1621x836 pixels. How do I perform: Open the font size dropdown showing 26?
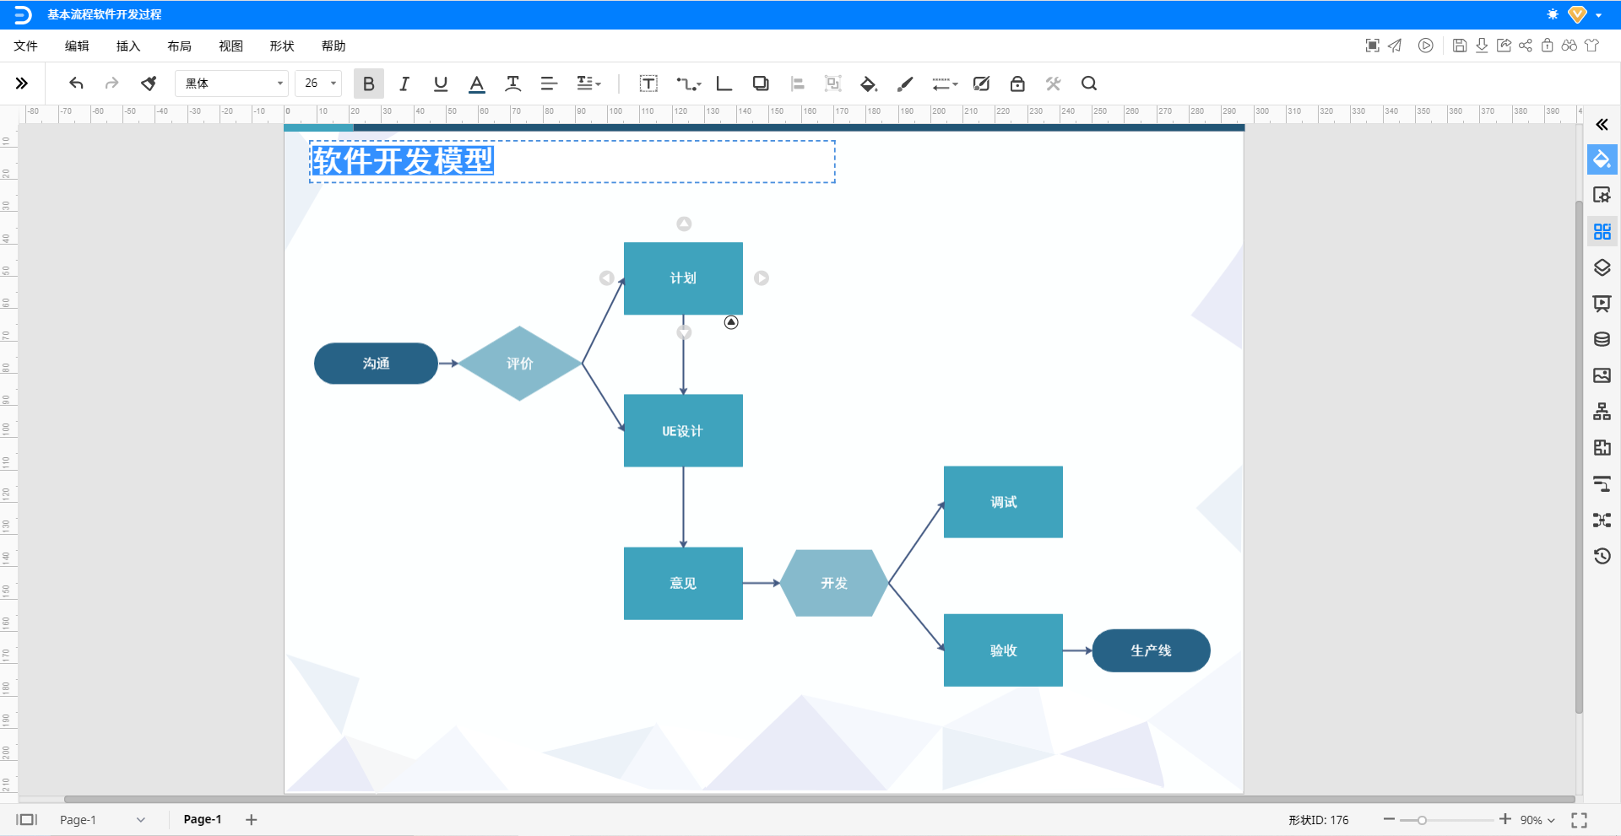(x=319, y=84)
